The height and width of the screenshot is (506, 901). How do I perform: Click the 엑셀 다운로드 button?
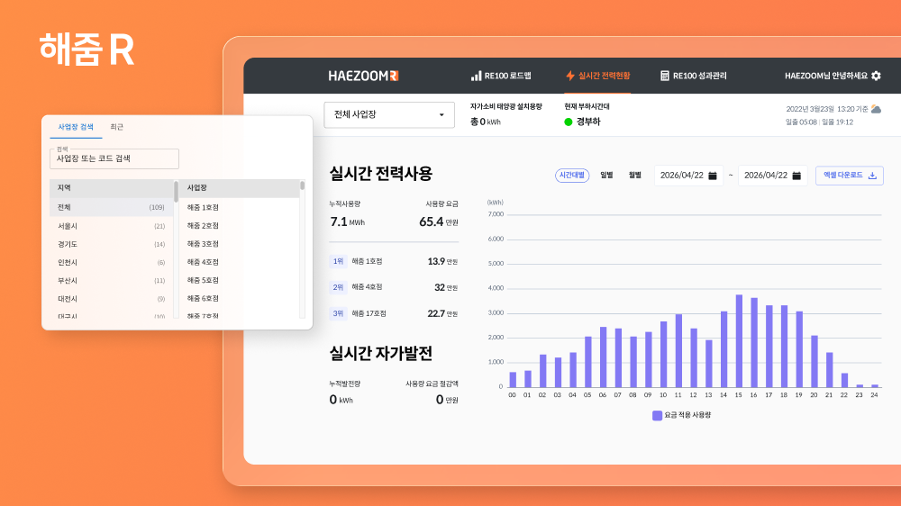tap(850, 176)
